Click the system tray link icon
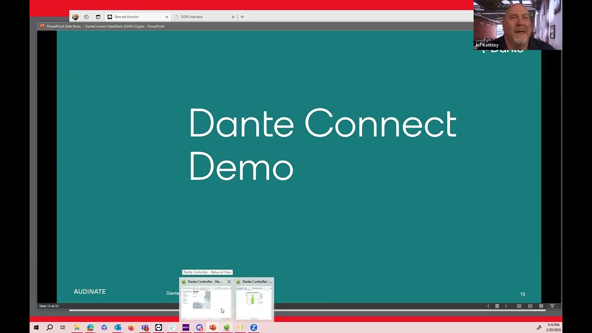Viewport: 592px width, 333px height. [x=539, y=327]
